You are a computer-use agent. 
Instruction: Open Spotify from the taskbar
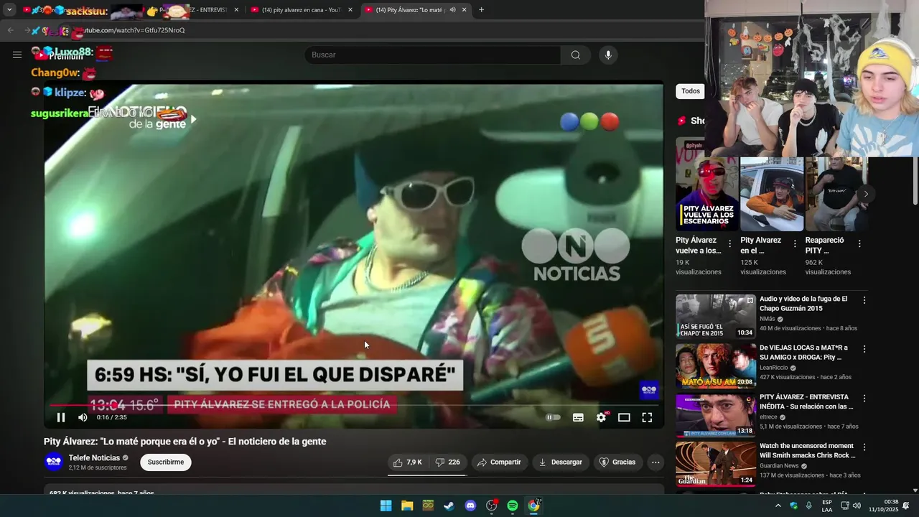pos(513,506)
